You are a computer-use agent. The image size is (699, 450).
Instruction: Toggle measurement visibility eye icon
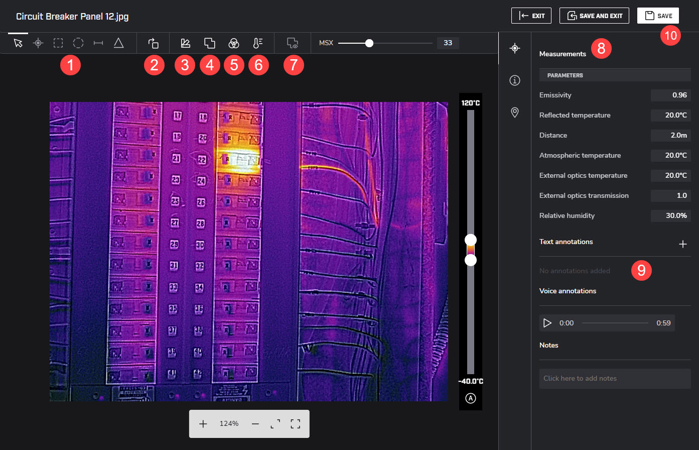click(293, 43)
